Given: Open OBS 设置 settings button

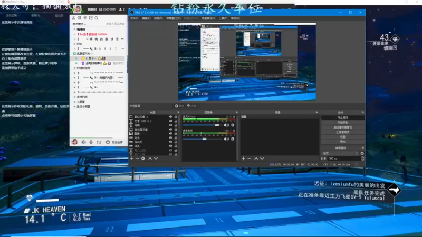Looking at the screenshot, I should pyautogui.click(x=342, y=137).
